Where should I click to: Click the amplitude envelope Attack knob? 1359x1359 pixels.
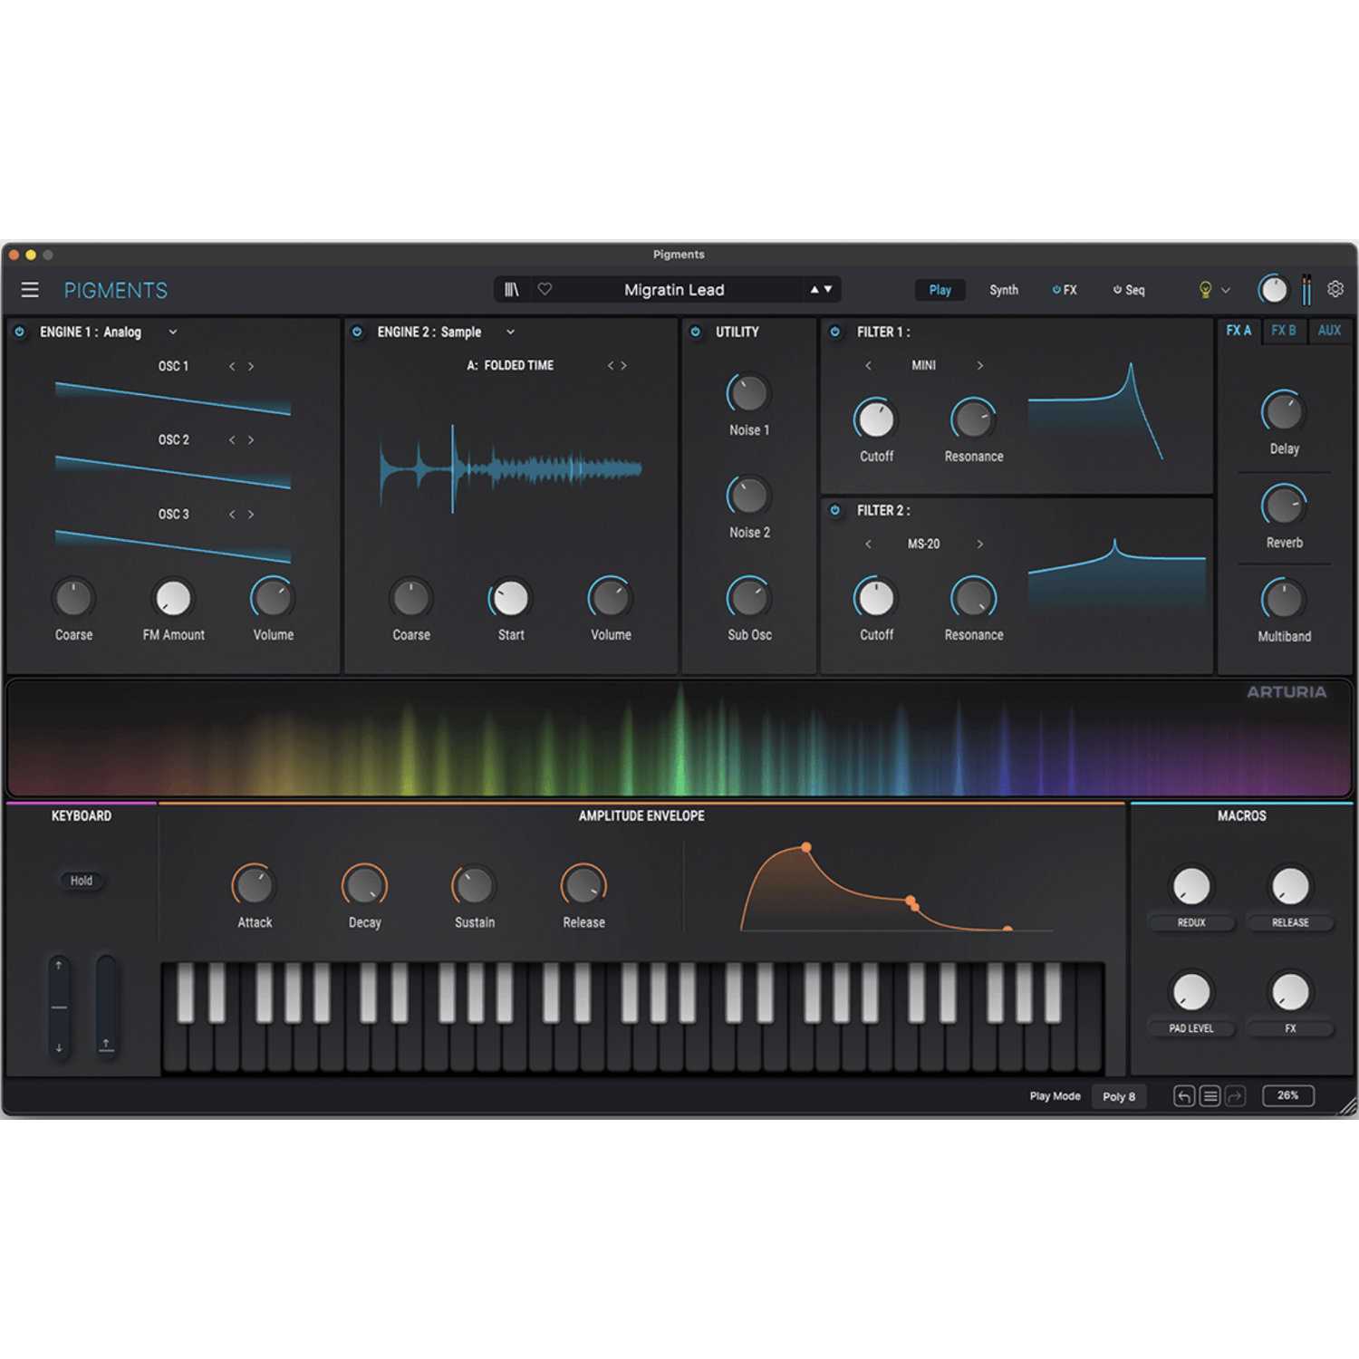tap(255, 885)
